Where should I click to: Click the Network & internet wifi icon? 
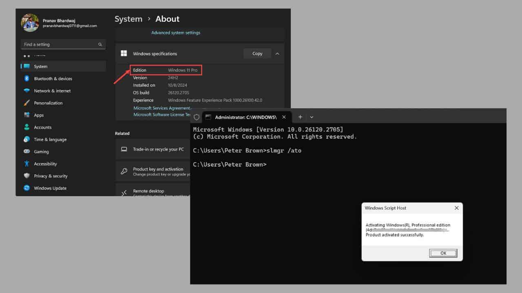(x=27, y=91)
